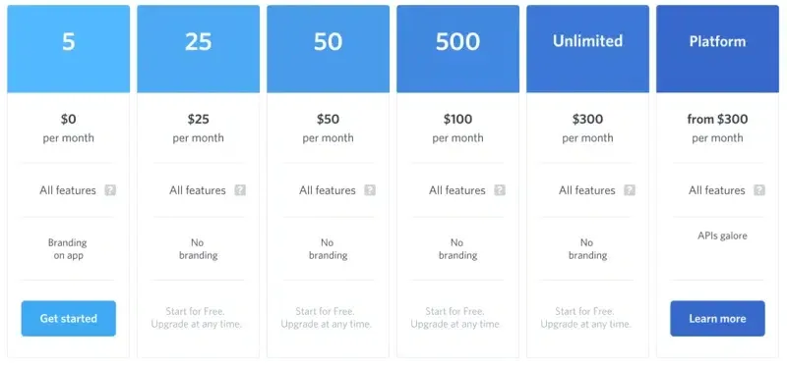
Task: Click the Learn more button
Action: [717, 319]
